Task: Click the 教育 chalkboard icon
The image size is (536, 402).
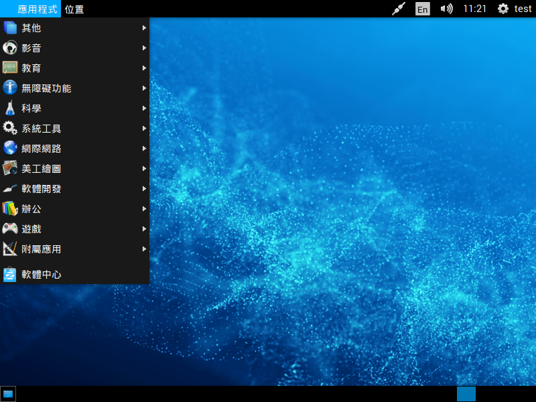Action: 10,68
